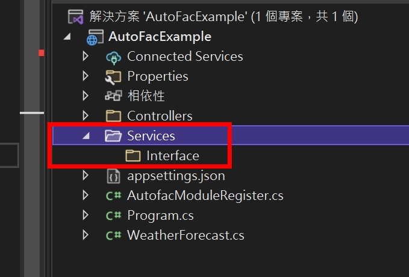Click the Connected Services cloud icon

pyautogui.click(x=113, y=57)
